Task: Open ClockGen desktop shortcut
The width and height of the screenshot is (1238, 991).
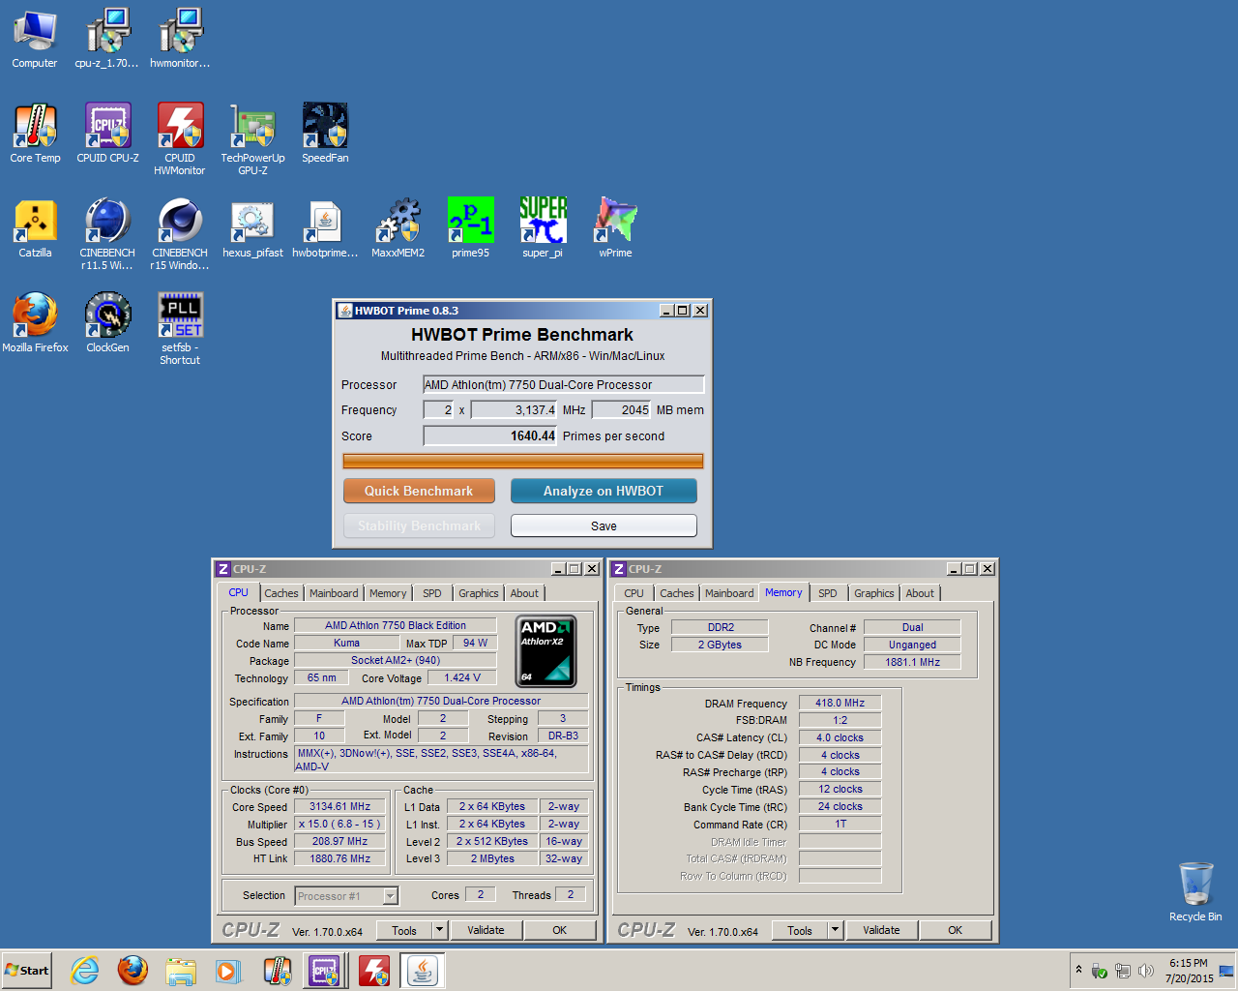Action: point(107,323)
